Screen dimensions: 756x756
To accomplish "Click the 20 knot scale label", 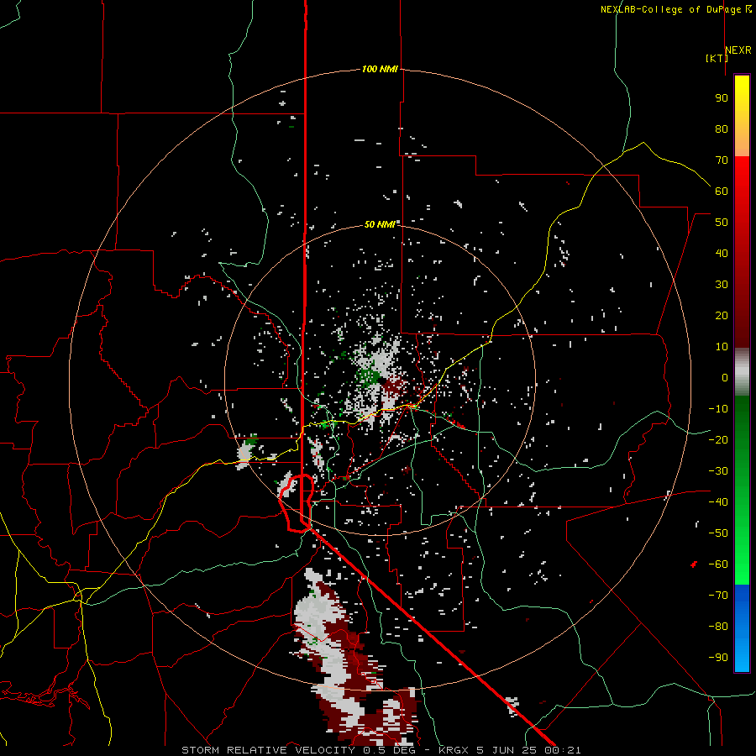I will (722, 316).
